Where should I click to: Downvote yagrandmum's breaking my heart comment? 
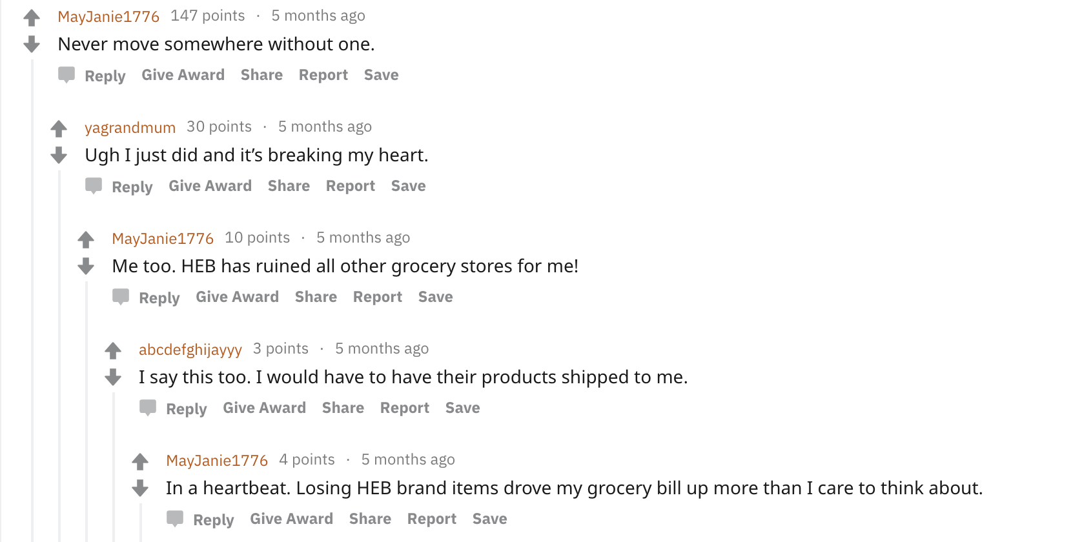tap(59, 155)
